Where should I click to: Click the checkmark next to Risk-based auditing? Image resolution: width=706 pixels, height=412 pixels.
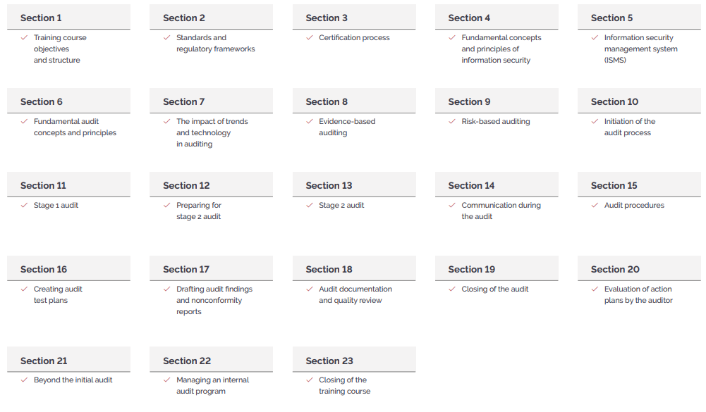(452, 121)
